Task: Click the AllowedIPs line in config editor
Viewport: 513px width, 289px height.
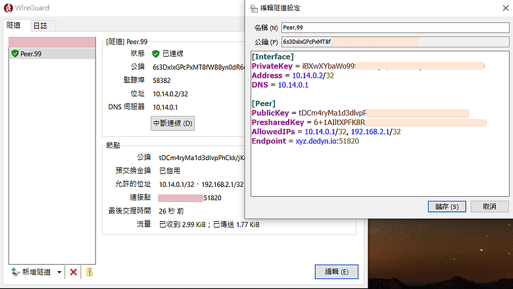Action: (326, 132)
